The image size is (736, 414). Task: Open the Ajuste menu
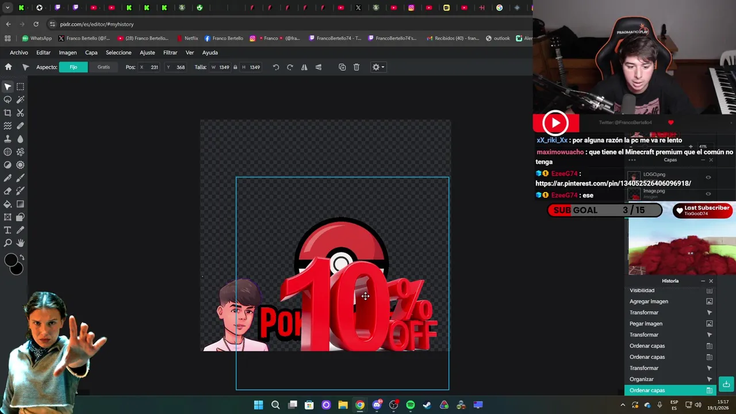point(147,52)
